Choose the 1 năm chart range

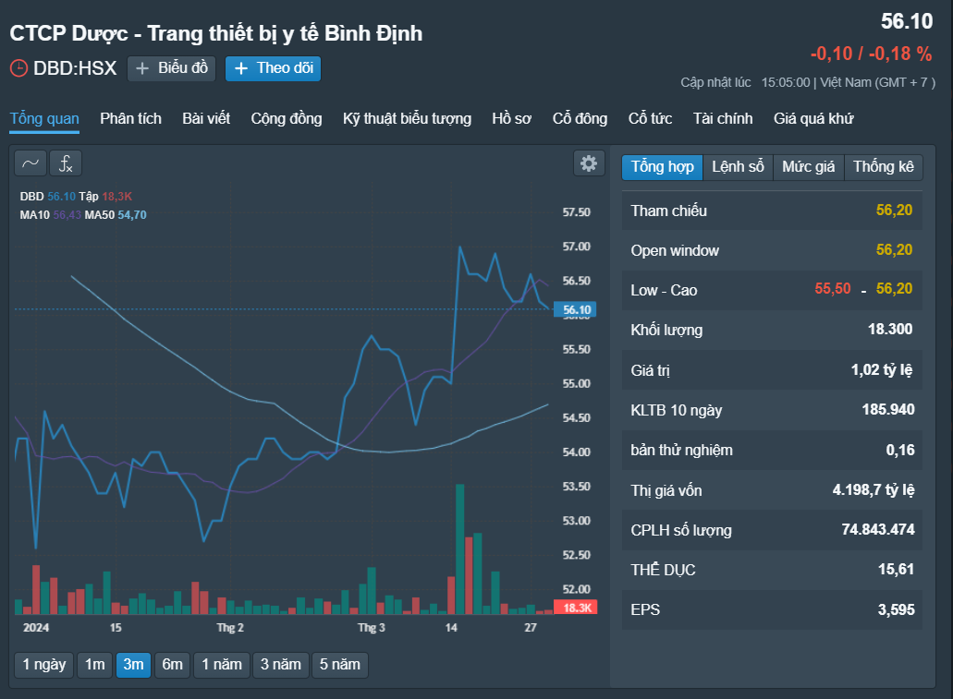point(222,665)
